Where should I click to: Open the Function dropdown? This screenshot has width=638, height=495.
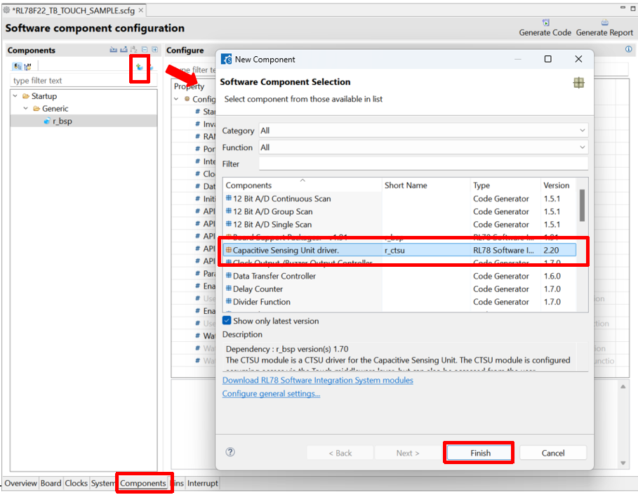tap(423, 147)
